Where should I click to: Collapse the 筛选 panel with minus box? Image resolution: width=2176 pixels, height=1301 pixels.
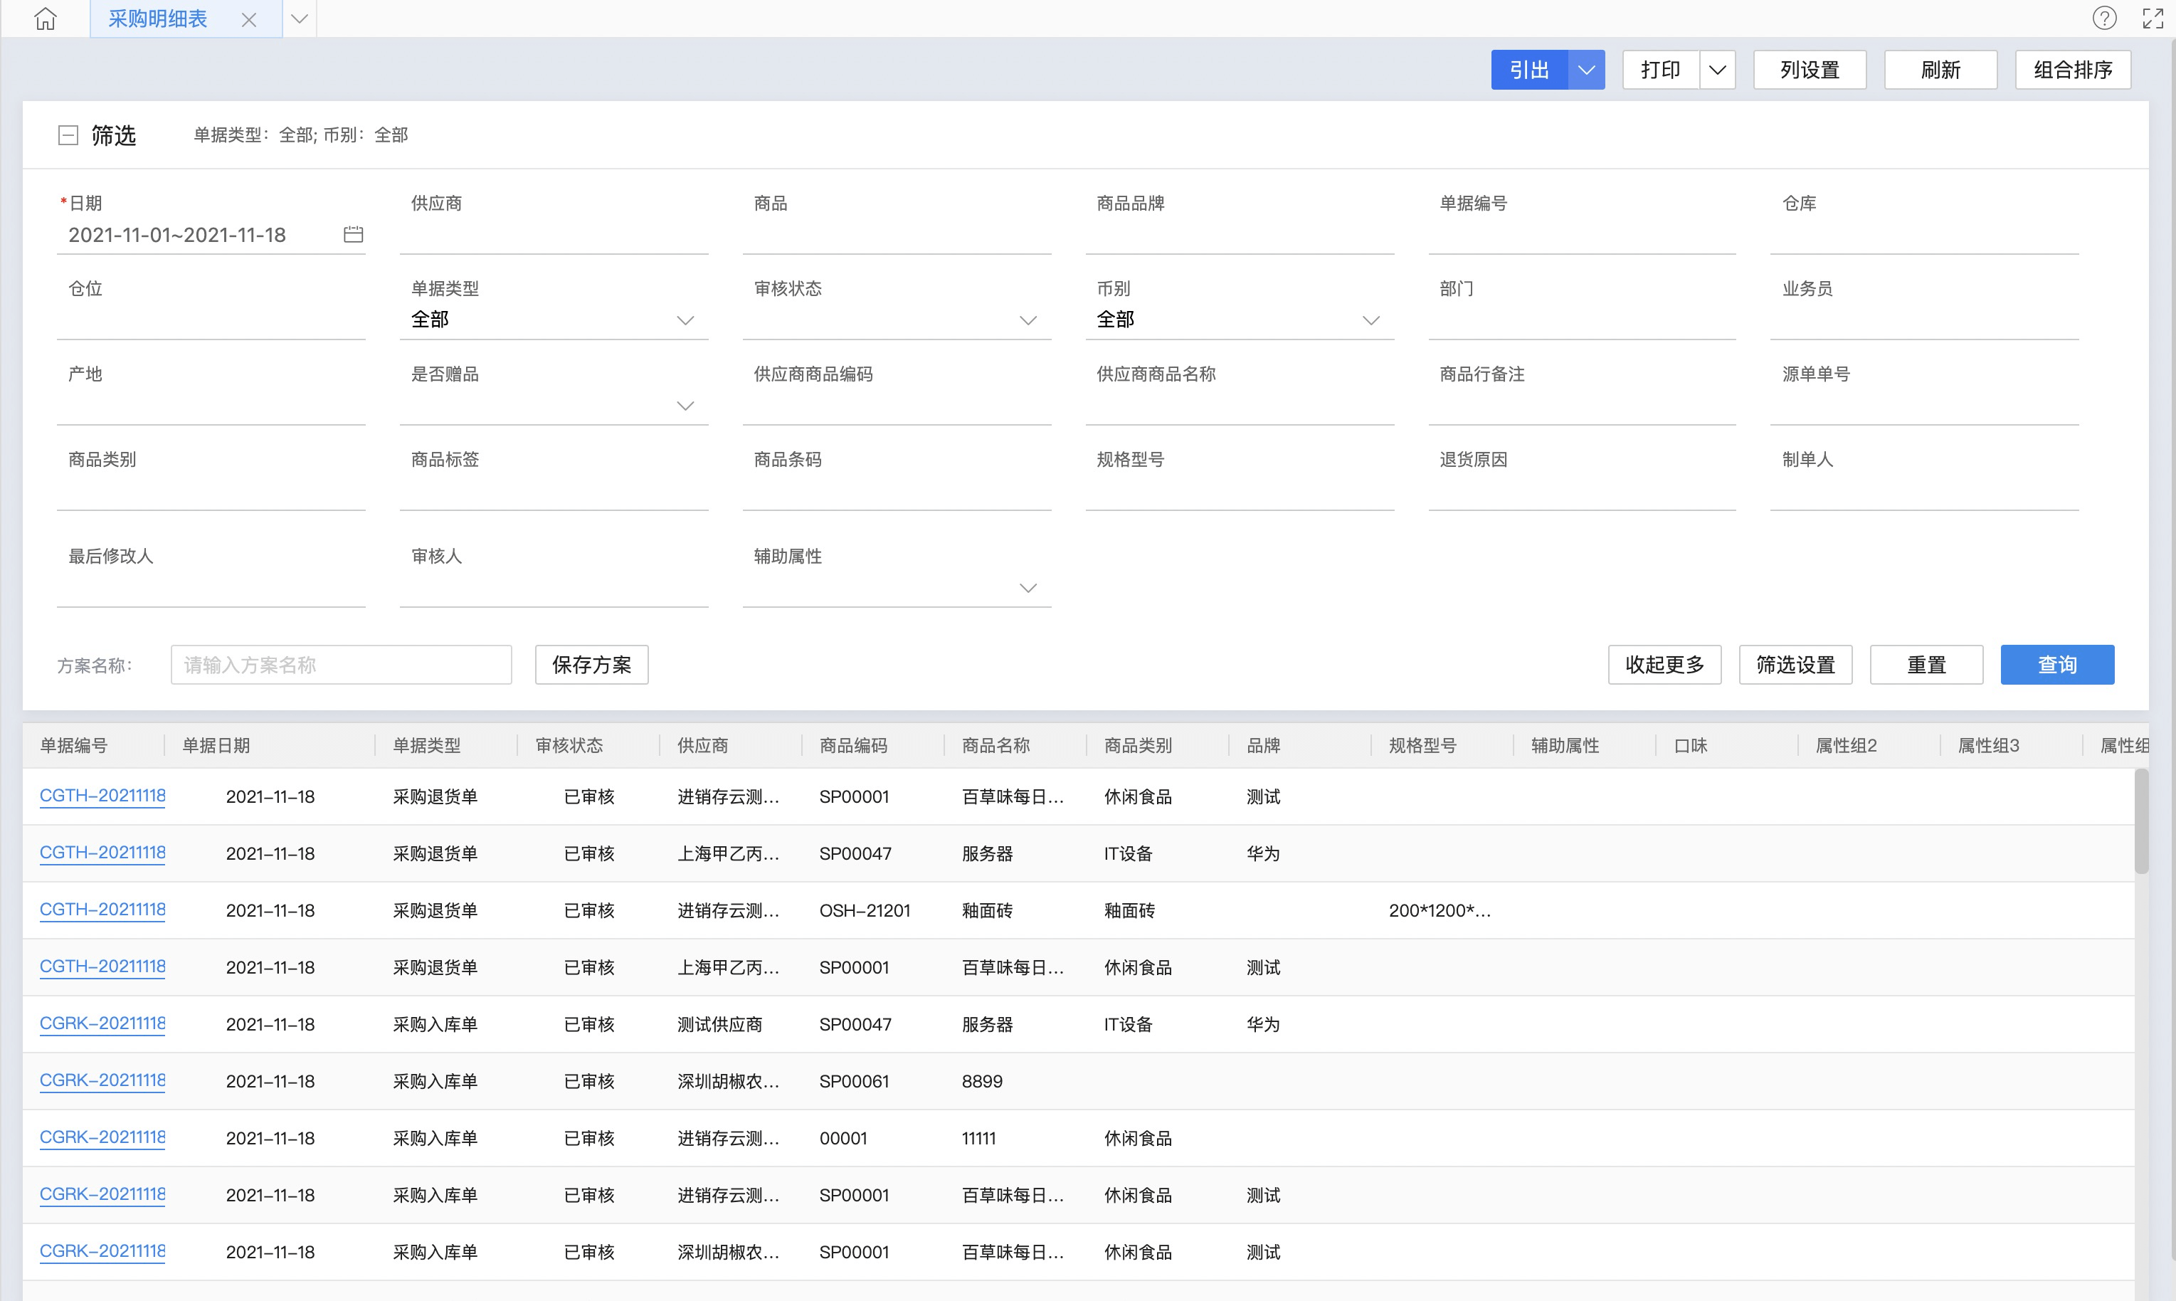tap(68, 135)
